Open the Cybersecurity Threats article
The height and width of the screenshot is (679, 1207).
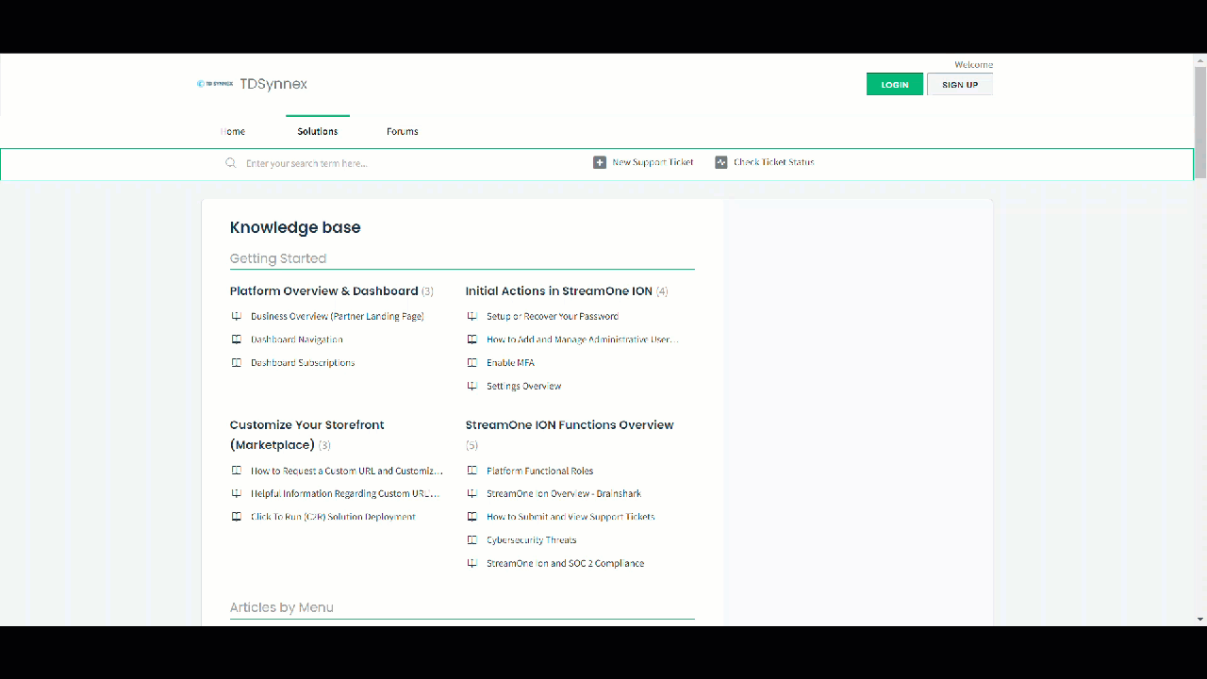(532, 540)
